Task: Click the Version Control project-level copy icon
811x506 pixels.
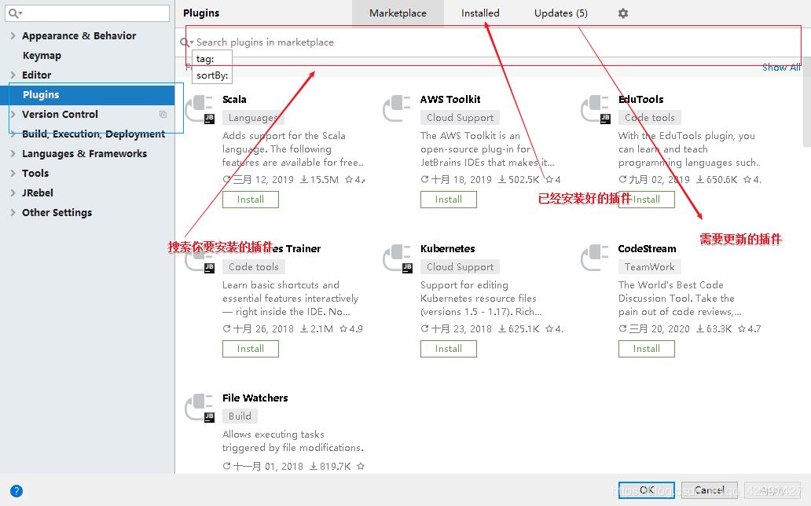Action: pyautogui.click(x=163, y=115)
